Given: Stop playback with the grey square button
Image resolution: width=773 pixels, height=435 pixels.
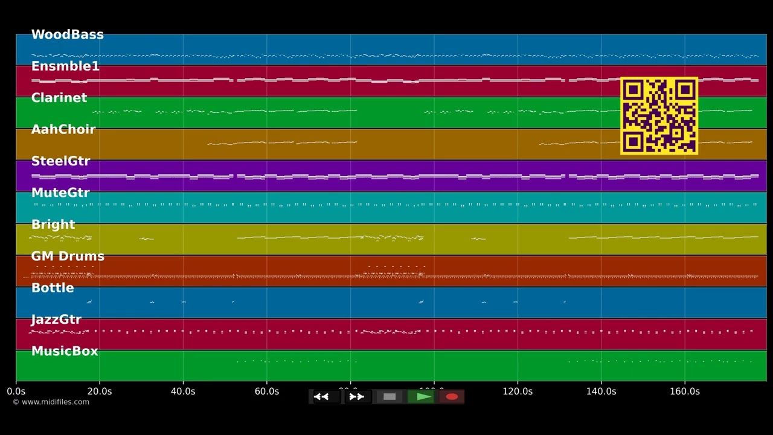Looking at the screenshot, I should (390, 397).
